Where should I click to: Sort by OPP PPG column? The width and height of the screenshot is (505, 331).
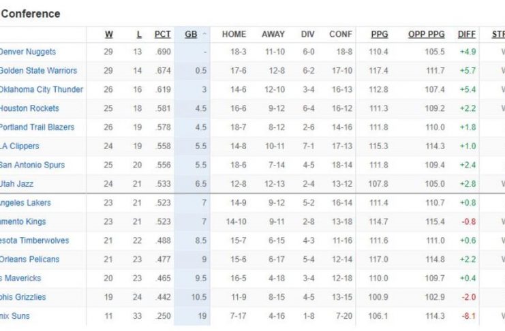point(426,35)
